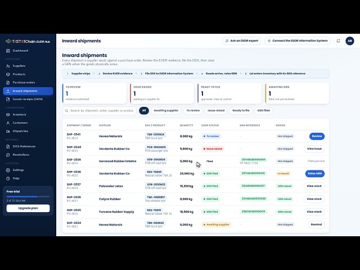This screenshot has width=360, height=270.
Task: Select the All filter chip
Action: point(144,111)
